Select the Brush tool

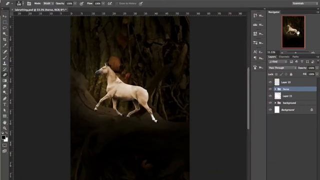click(x=4, y=57)
